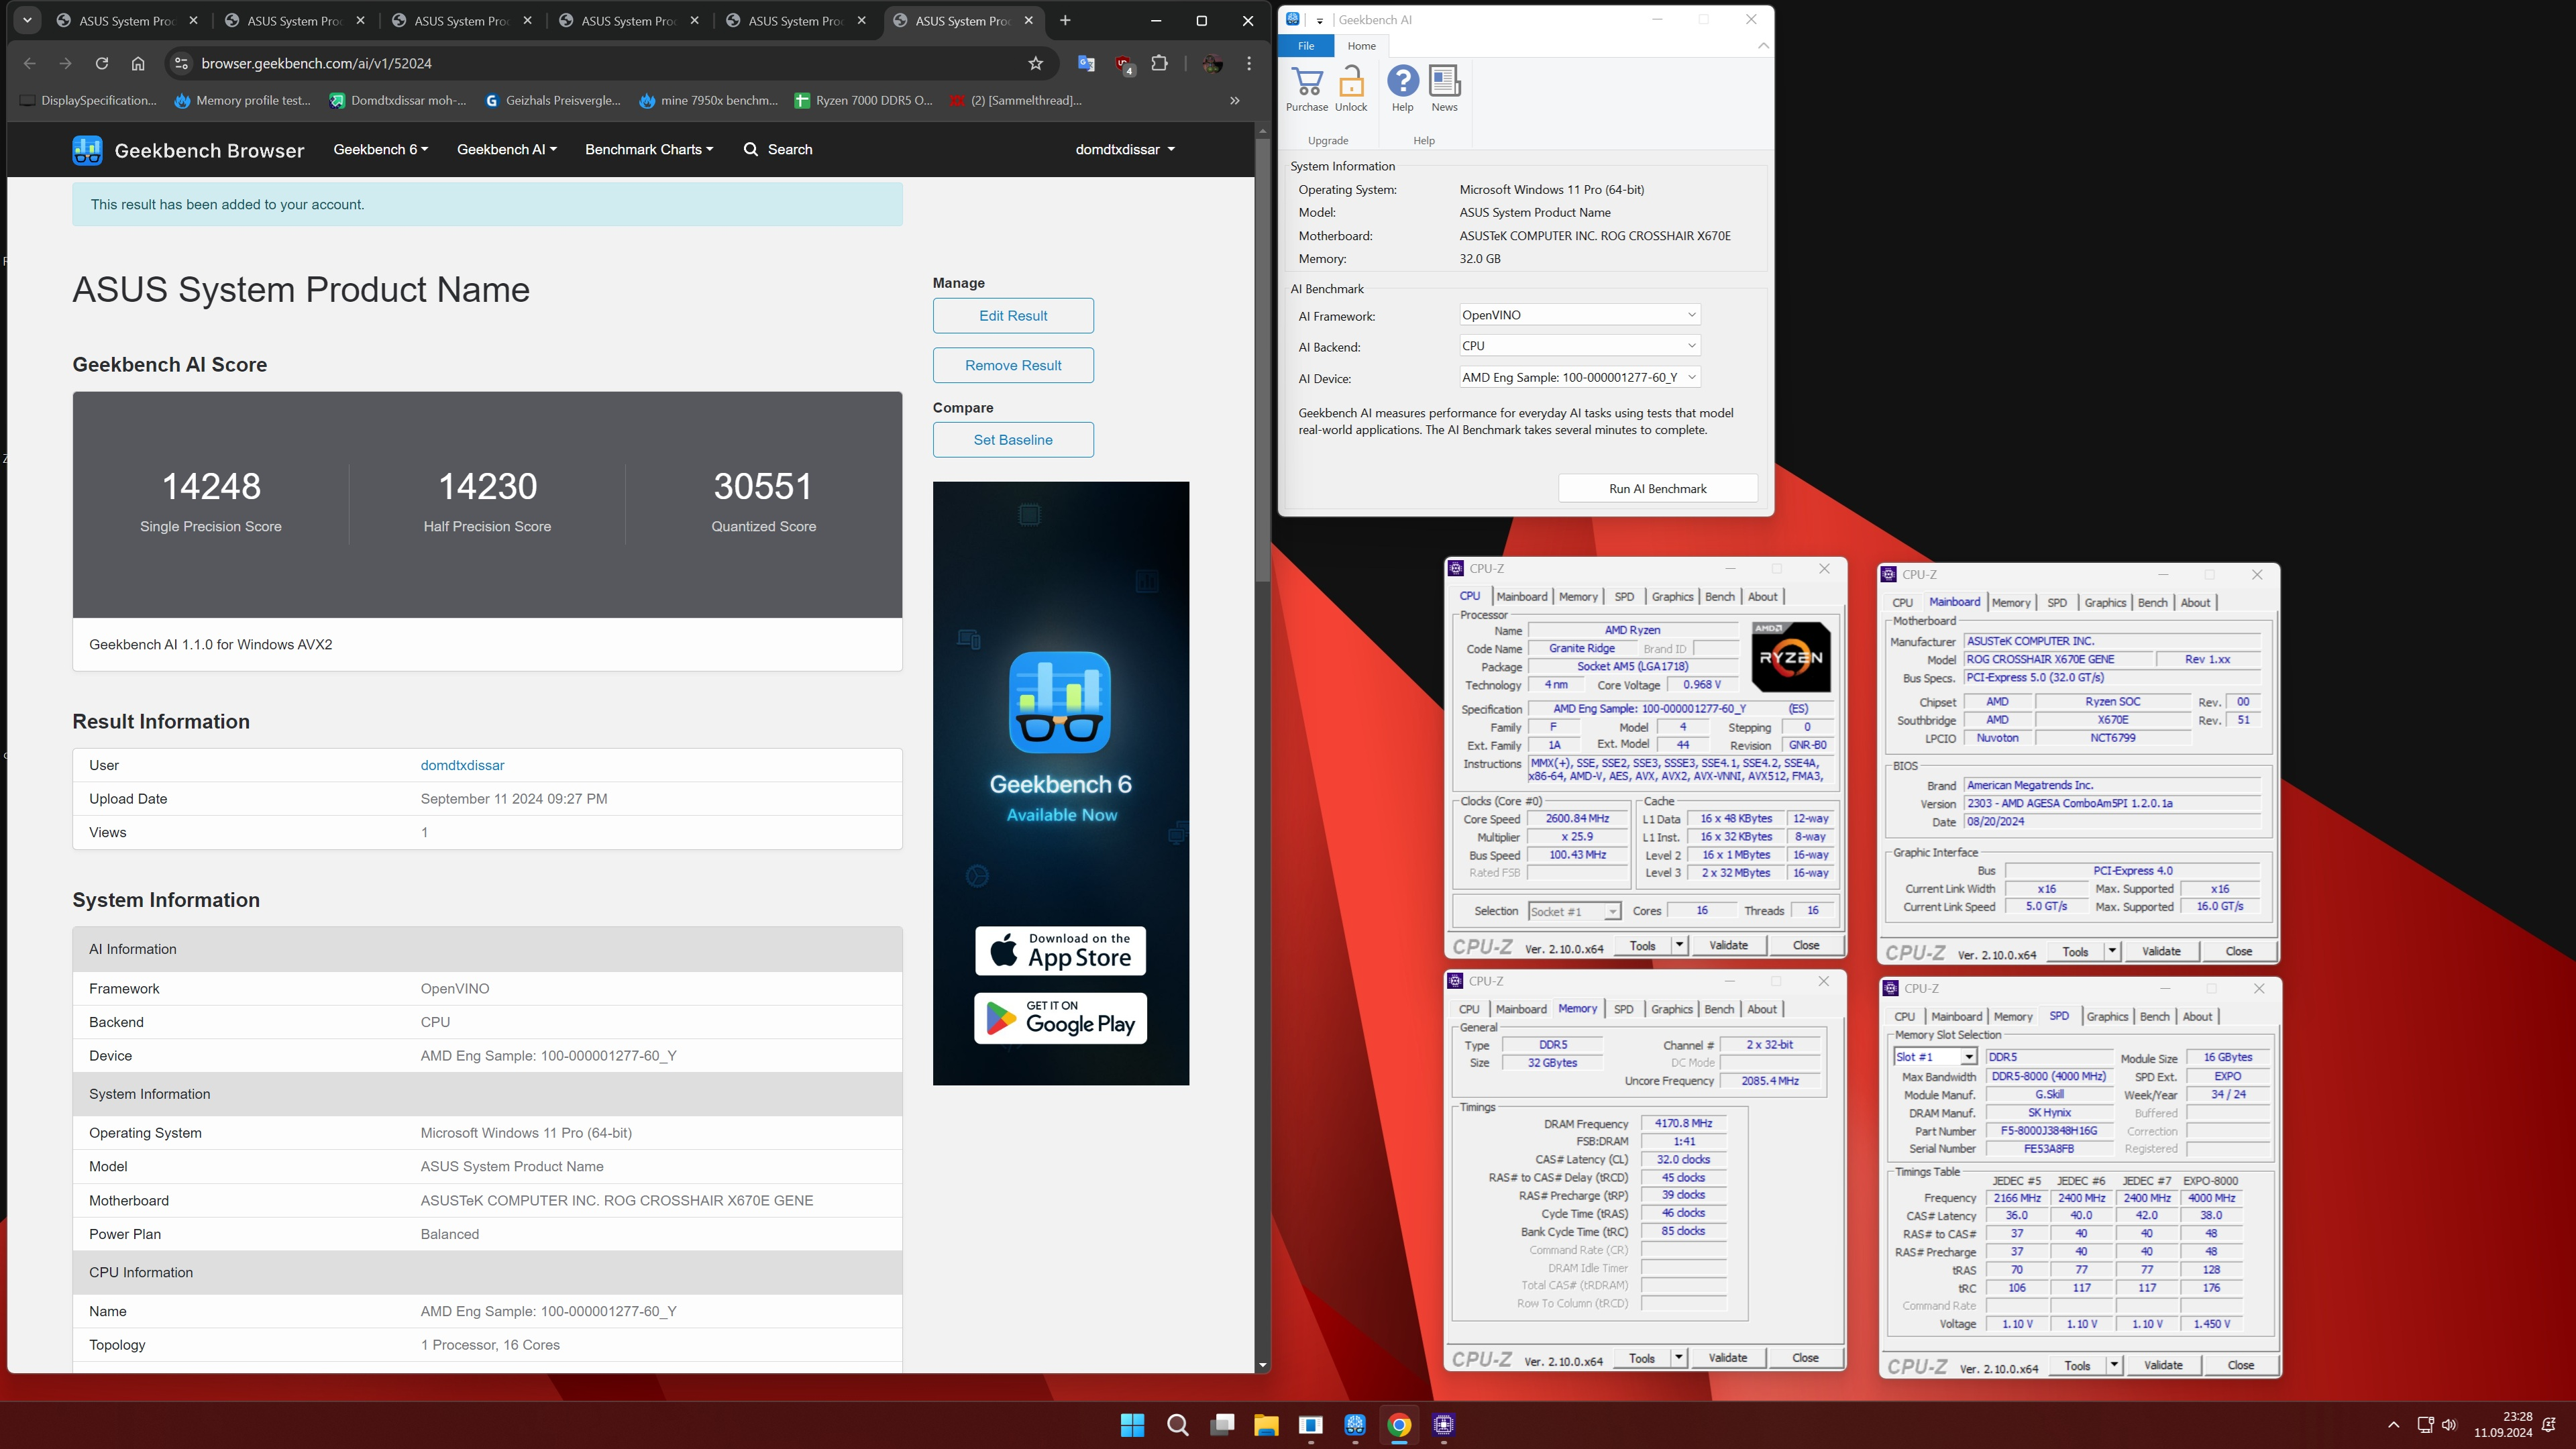Click the Remove Result button
This screenshot has height=1449, width=2576.
(x=1013, y=366)
